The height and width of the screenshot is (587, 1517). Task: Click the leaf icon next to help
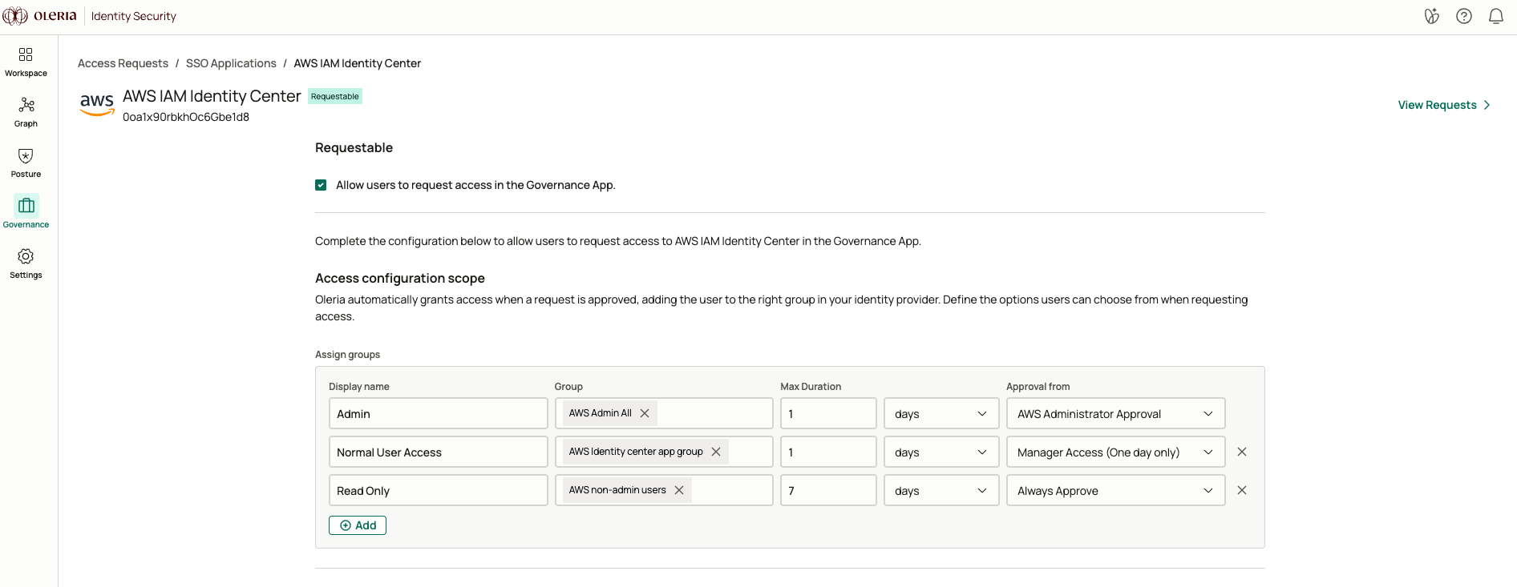(1432, 16)
